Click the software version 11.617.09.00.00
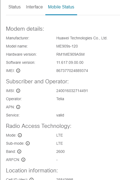Image resolution: width=120 pixels, height=180 pixels. point(70,62)
